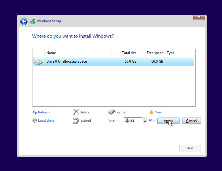Screen dimensions: 222x171
Task: Click the Windows Setup title icon
Action: coord(33,21)
